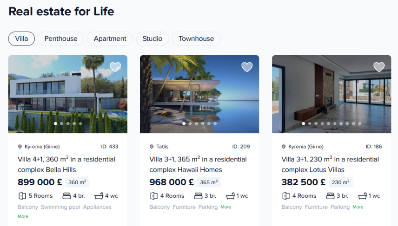Open Villa 3+1 Hawaii Homes listing title
398x226 pixels.
tap(198, 164)
